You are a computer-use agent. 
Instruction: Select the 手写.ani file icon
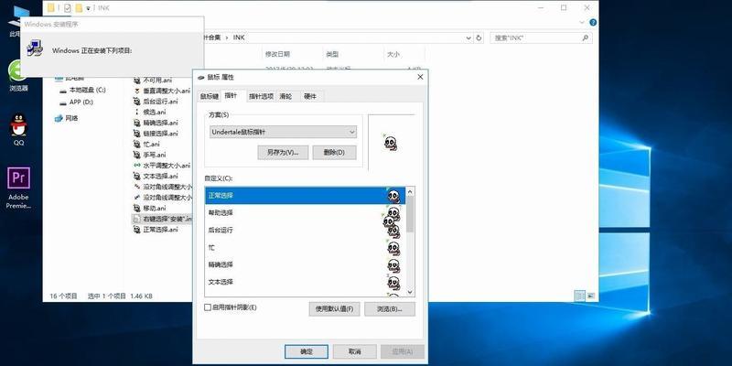pyautogui.click(x=136, y=155)
